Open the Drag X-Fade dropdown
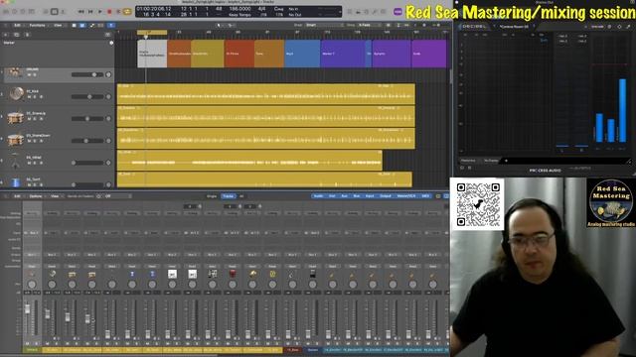 point(369,25)
